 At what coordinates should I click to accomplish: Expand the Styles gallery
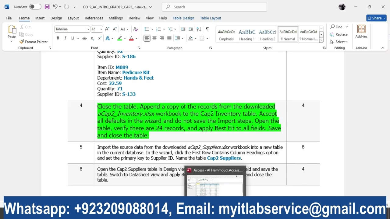321,40
